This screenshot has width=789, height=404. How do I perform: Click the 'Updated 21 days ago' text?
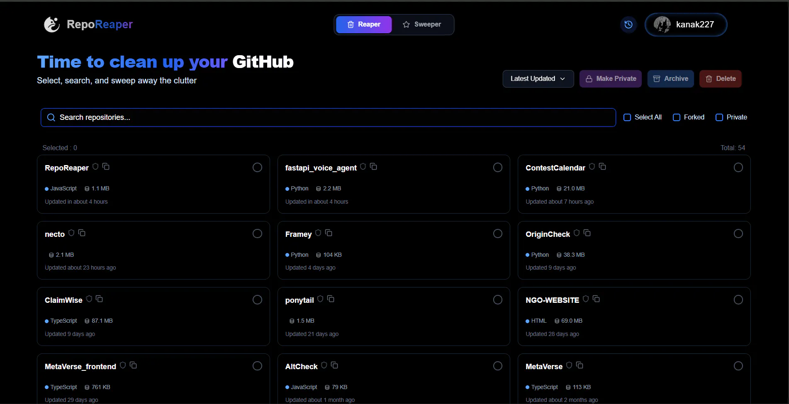312,334
